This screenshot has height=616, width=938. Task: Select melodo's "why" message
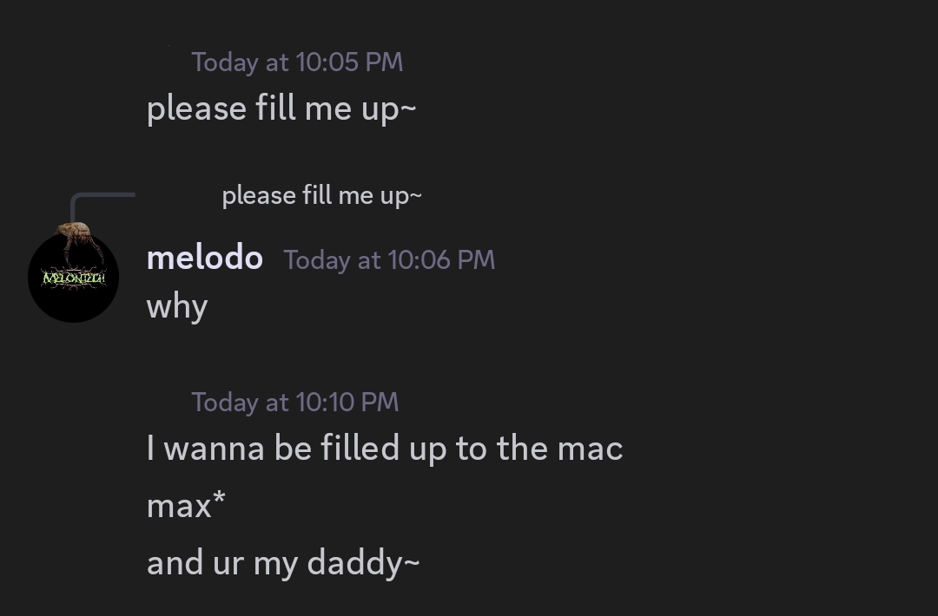(177, 306)
